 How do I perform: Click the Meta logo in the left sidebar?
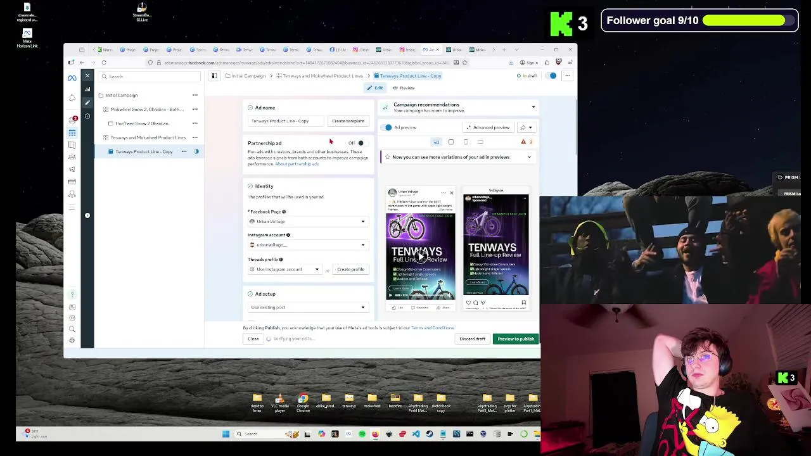click(72, 78)
